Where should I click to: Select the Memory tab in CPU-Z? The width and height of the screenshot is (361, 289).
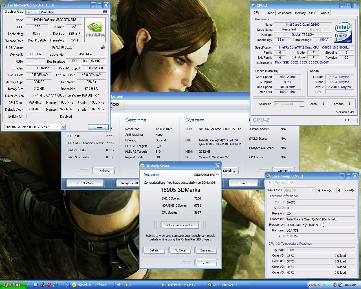point(300,13)
